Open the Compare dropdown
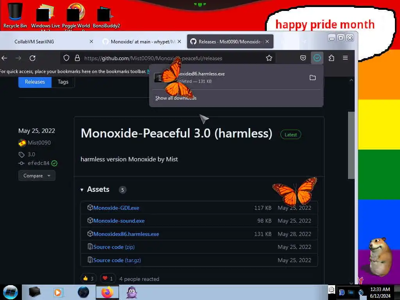The image size is (400, 300). point(37,175)
